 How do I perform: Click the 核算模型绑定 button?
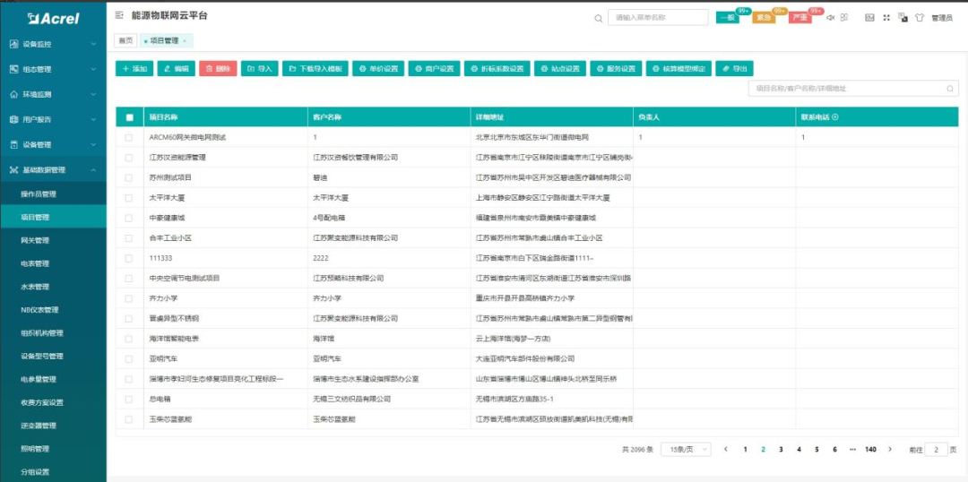(679, 69)
